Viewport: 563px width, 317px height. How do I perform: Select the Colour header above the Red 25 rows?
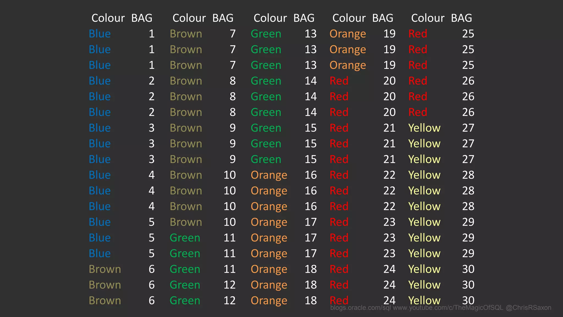tap(428, 18)
